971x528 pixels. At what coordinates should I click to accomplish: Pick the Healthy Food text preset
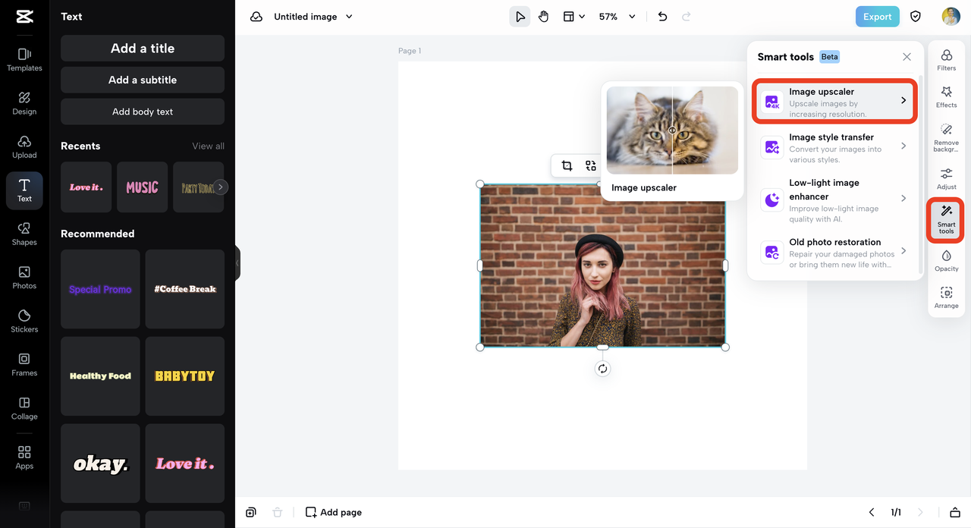pyautogui.click(x=100, y=376)
